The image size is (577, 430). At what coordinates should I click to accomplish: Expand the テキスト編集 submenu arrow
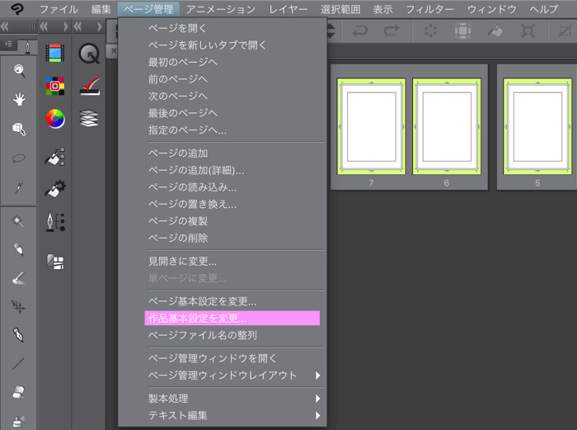pyautogui.click(x=317, y=415)
